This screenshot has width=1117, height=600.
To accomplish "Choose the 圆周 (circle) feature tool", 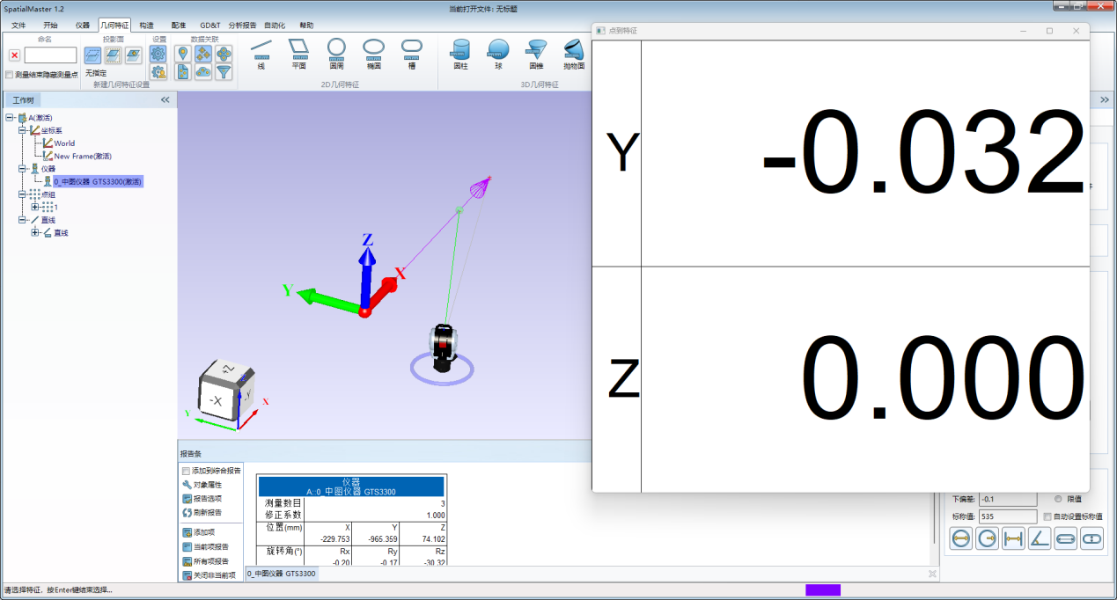I will click(x=336, y=52).
